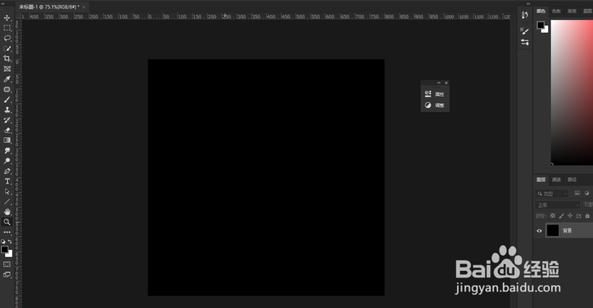Image resolution: width=593 pixels, height=308 pixels.
Task: Toggle lock position icon
Action: point(570,216)
